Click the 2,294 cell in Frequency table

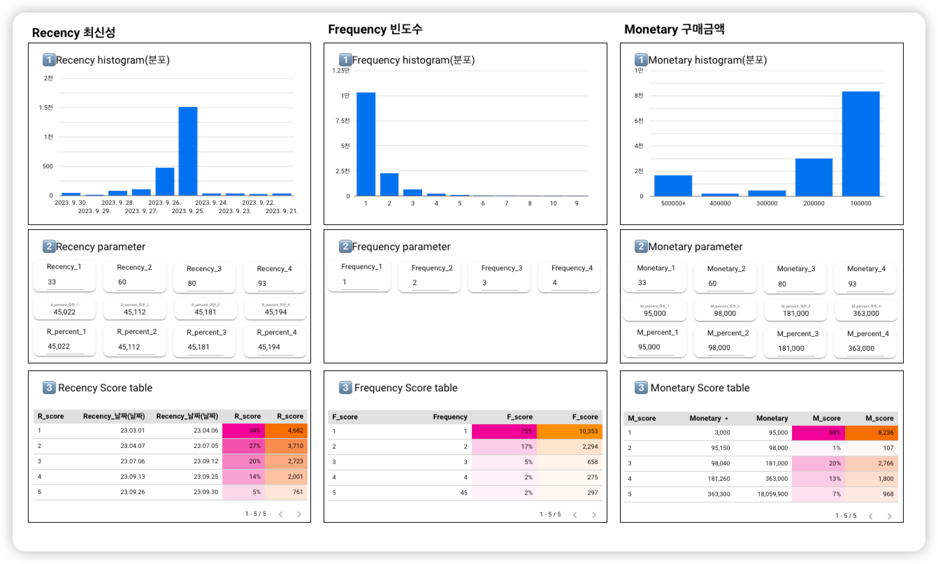click(570, 447)
